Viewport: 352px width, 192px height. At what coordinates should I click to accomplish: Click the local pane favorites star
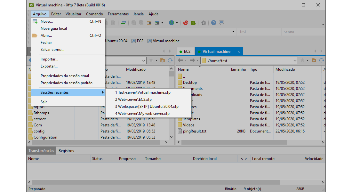coord(151,60)
